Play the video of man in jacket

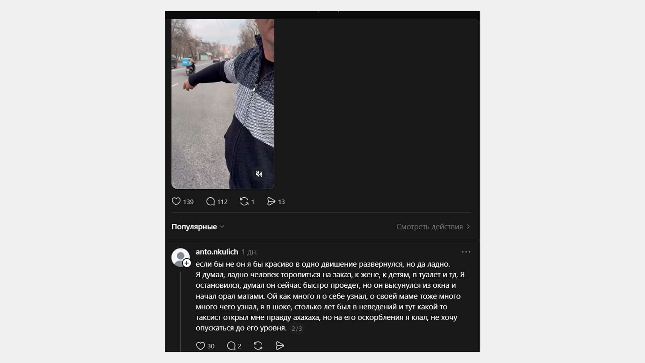click(223, 104)
